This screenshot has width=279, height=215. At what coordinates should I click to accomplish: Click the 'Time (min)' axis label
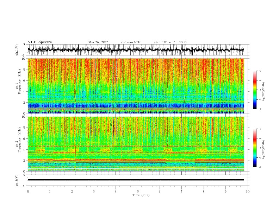click(x=141, y=195)
